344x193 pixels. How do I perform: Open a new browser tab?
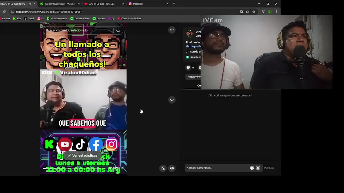[174, 4]
